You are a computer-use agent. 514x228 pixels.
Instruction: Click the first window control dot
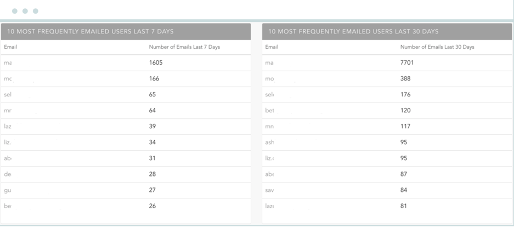pos(15,11)
